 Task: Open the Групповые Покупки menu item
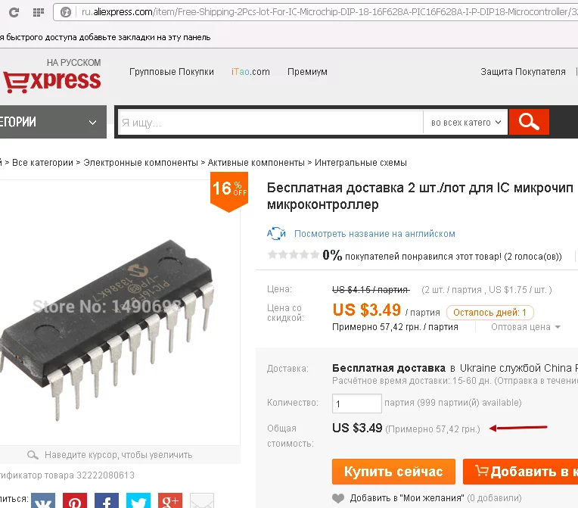(172, 72)
